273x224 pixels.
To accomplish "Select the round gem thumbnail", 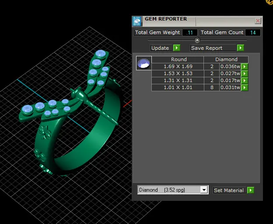I will click(144, 63).
